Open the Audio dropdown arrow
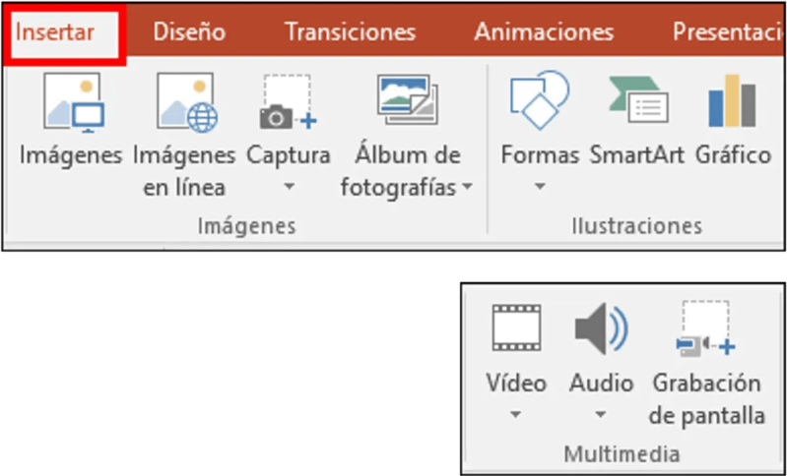The image size is (787, 476). [601, 415]
